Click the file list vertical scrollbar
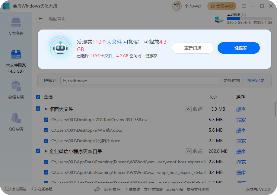The width and height of the screenshot is (277, 195). 275,109
